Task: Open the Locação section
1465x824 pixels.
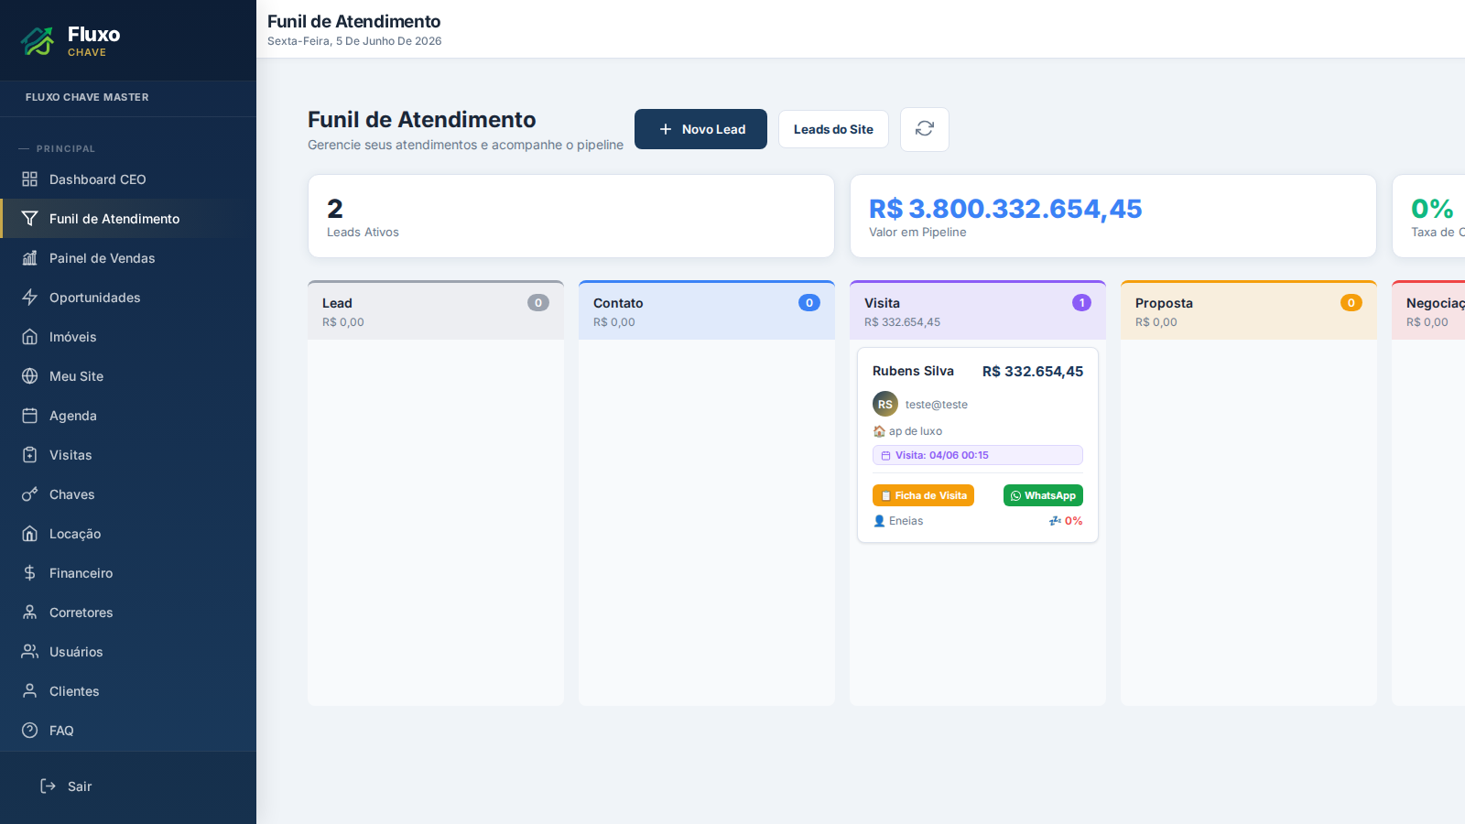Action: [x=128, y=534]
